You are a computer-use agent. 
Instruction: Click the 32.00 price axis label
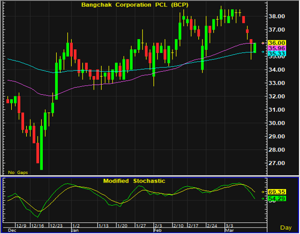(276, 96)
